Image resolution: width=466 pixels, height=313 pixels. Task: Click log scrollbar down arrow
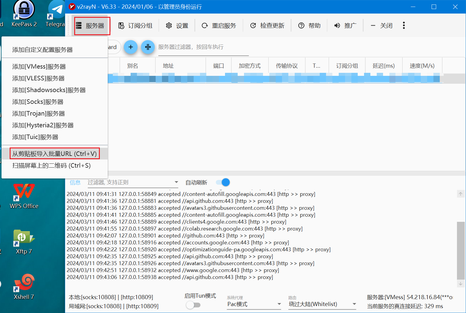[x=461, y=284]
